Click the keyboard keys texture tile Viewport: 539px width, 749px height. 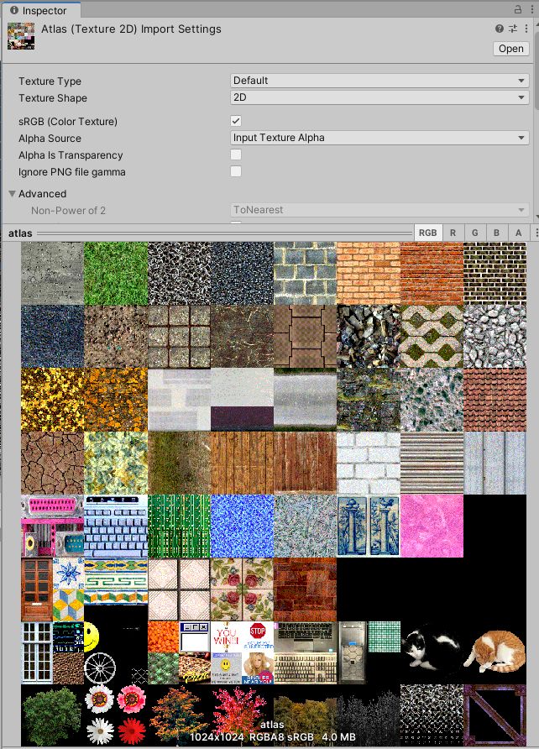coord(116,526)
